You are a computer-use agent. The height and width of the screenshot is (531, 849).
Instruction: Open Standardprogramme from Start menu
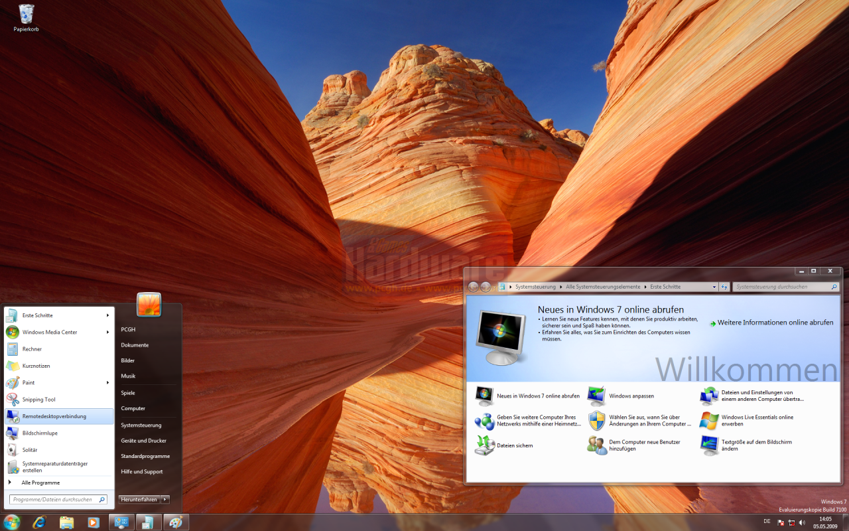click(x=145, y=456)
